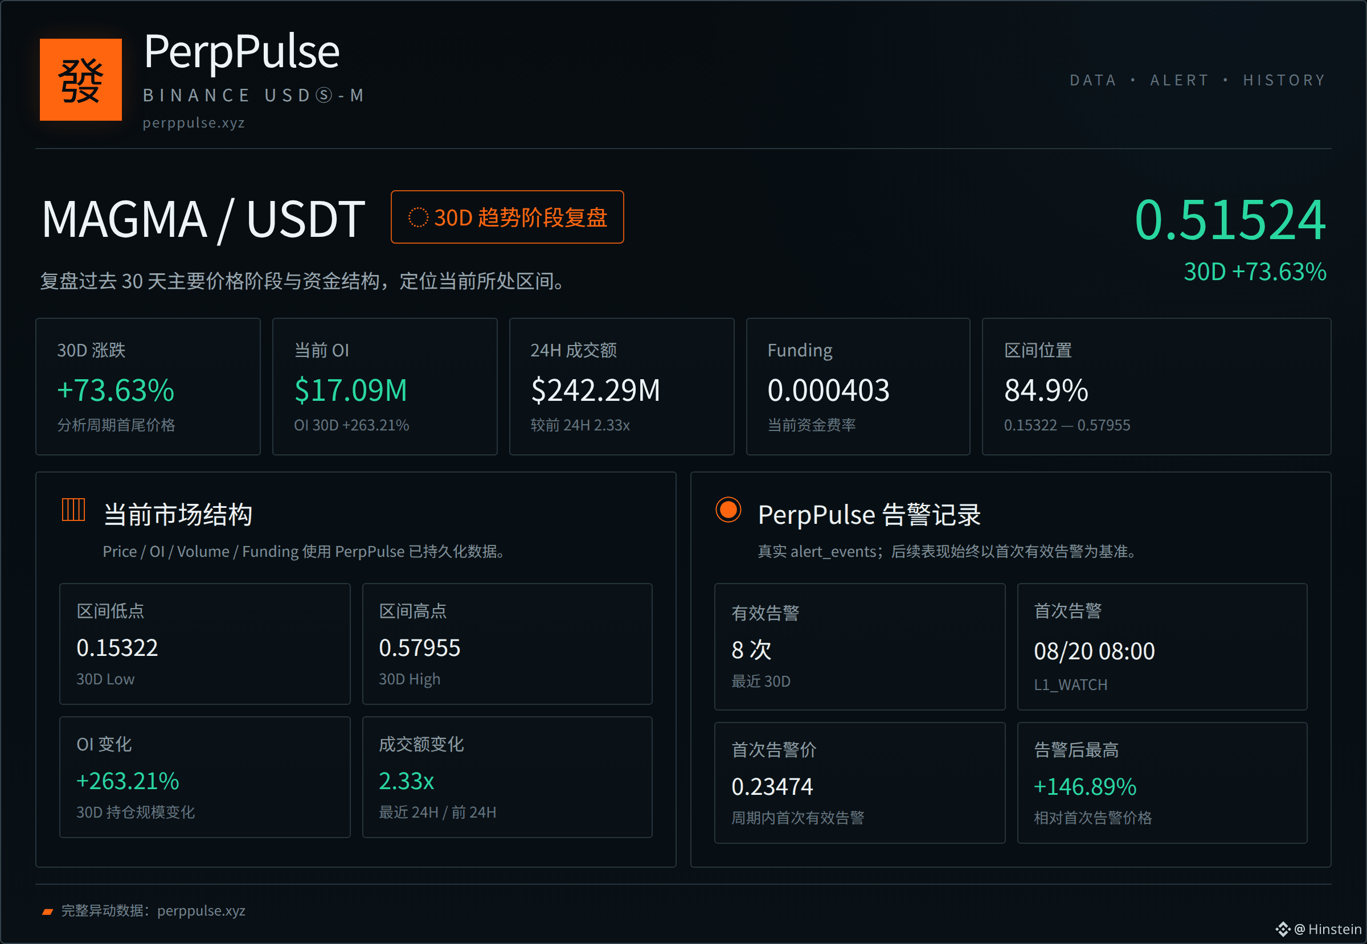Click the 30D Low caption
The width and height of the screenshot is (1367, 944).
[x=105, y=679]
